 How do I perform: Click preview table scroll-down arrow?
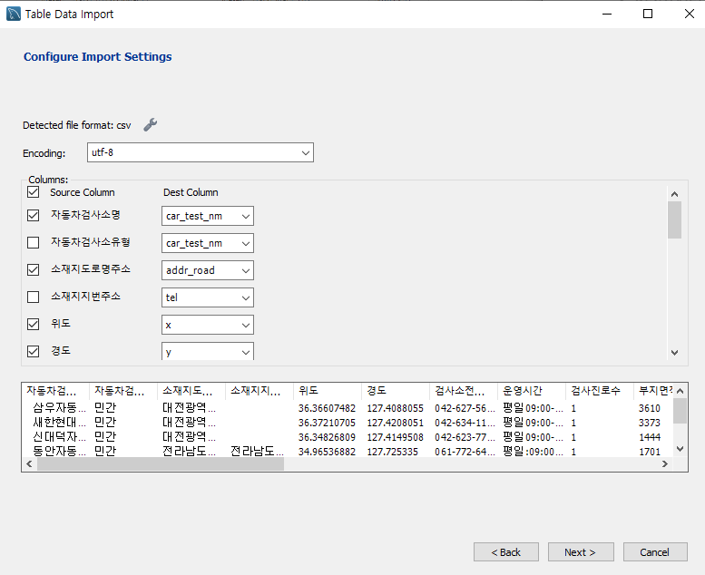pos(680,449)
